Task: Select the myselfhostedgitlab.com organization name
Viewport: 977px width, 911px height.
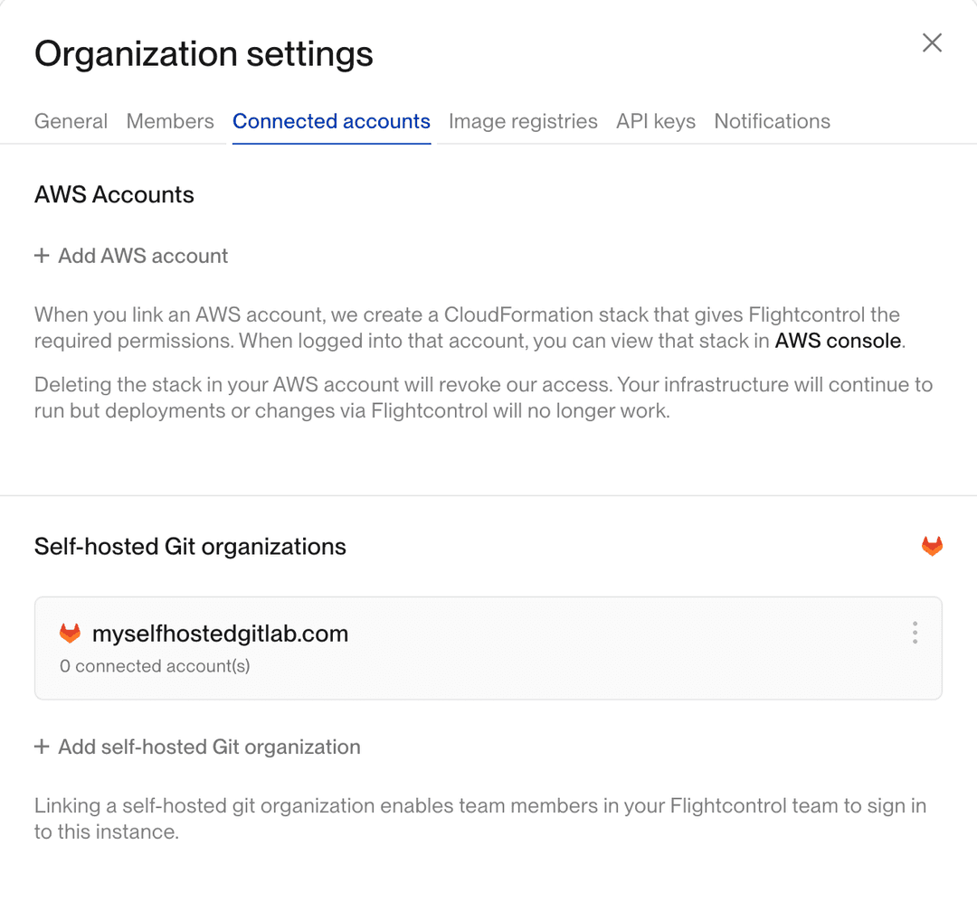Action: (220, 634)
